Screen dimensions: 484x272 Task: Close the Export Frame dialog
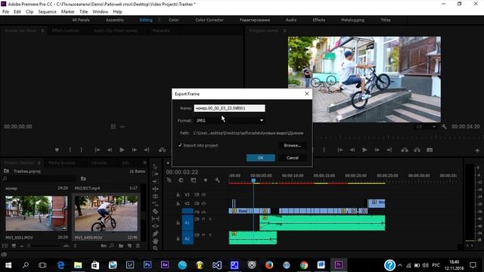coord(306,94)
